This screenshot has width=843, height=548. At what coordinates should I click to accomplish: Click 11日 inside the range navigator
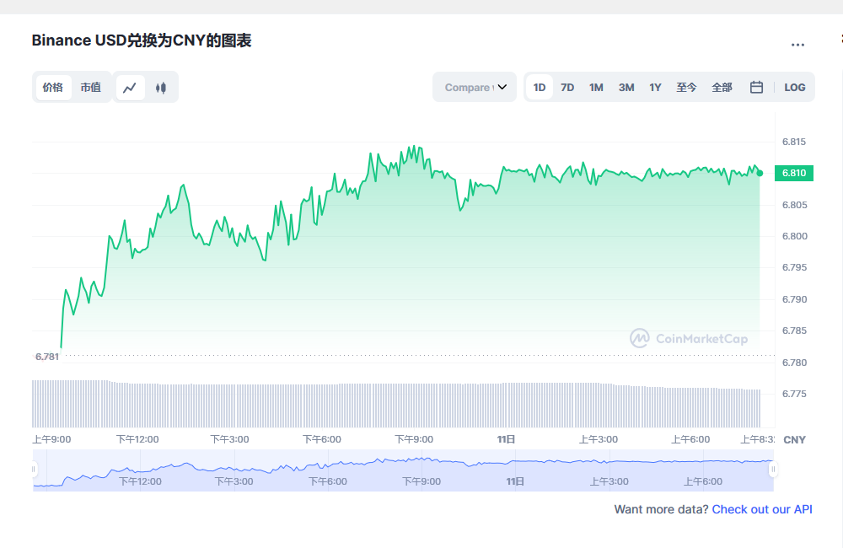(x=515, y=481)
